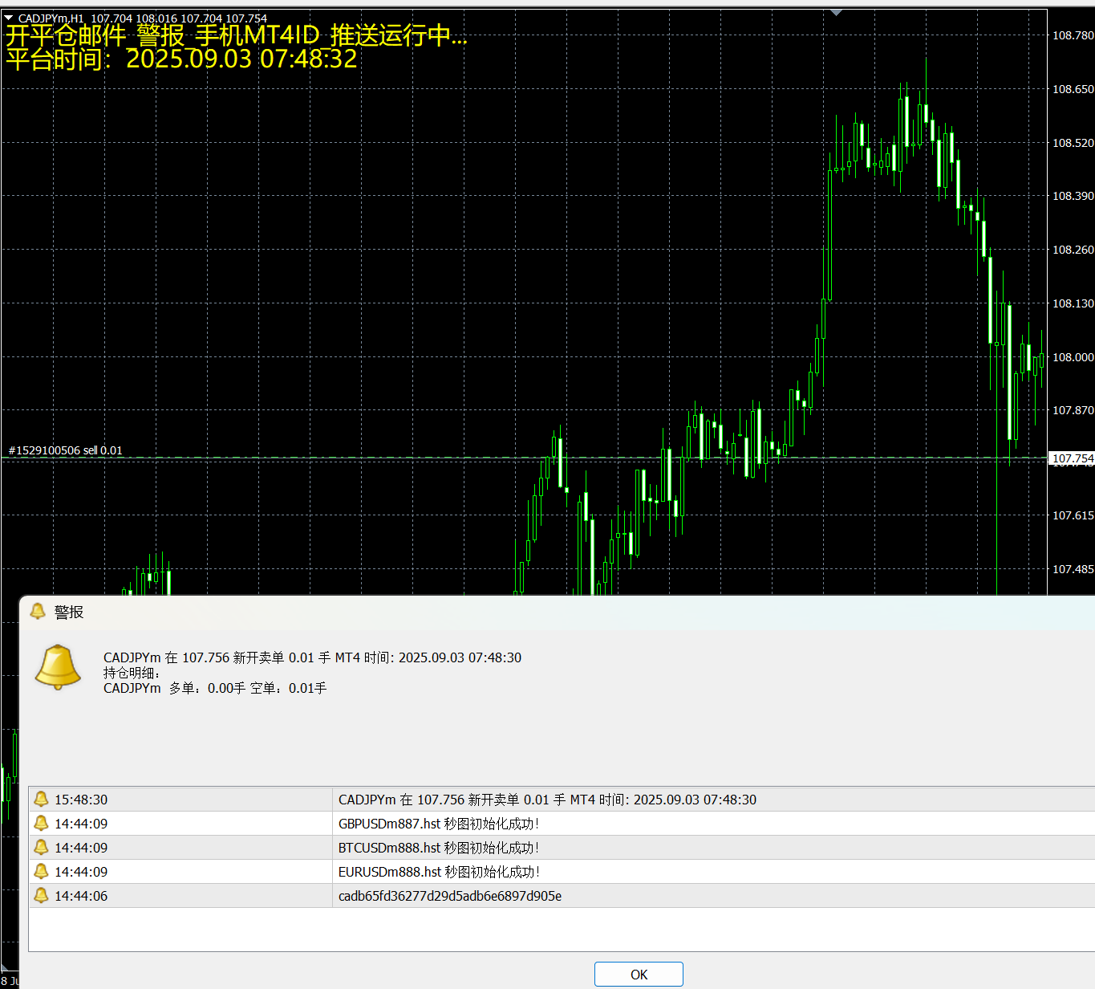This screenshot has height=989, width=1095.
Task: Click the large golden bell in the alert message
Action: (x=58, y=667)
